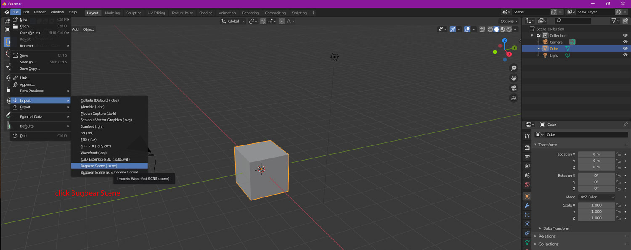Open the Render properties tab
This screenshot has width=631, height=250.
click(527, 147)
